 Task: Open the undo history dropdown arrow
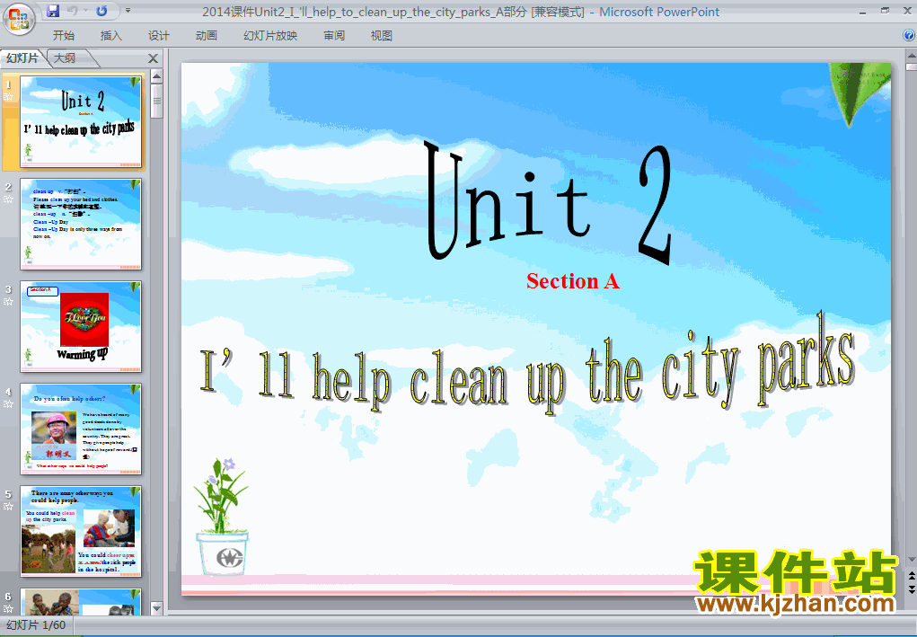(x=85, y=11)
